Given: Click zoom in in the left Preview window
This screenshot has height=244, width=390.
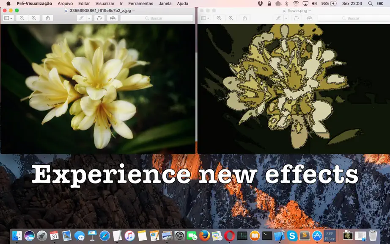Looking at the screenshot, I should [34, 18].
